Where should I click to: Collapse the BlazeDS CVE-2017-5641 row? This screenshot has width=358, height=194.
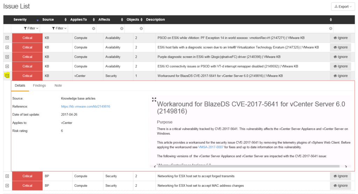[7, 76]
